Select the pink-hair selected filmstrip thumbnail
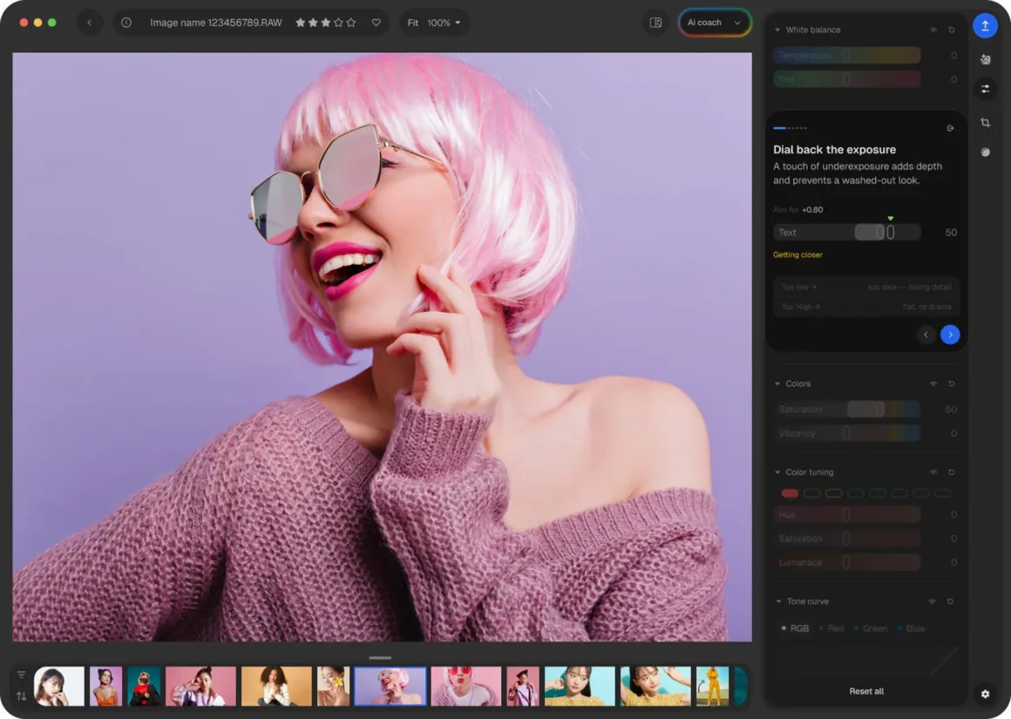 pyautogui.click(x=390, y=686)
